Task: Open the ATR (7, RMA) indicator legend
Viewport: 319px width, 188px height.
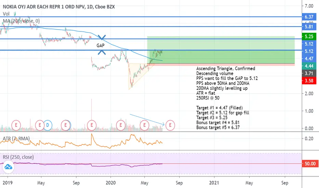Action: 16,138
